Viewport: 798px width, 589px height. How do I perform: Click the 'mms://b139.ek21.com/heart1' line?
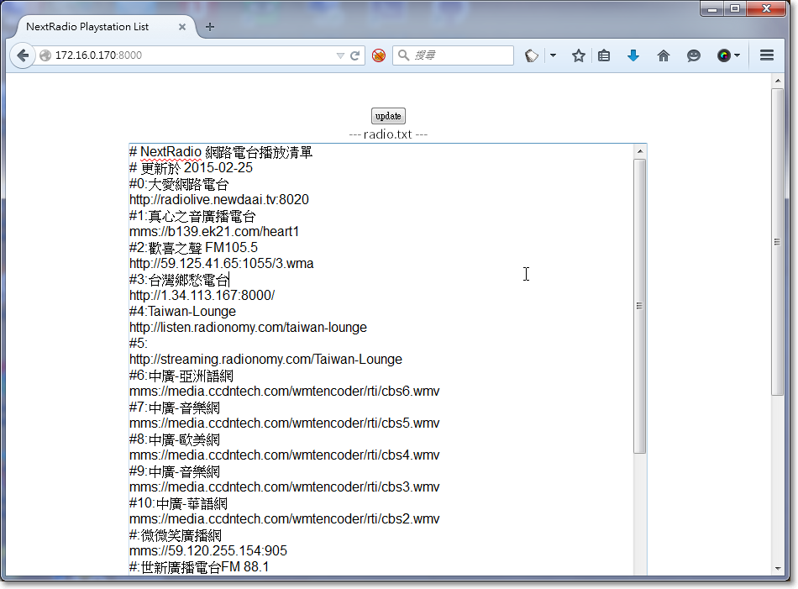[214, 232]
